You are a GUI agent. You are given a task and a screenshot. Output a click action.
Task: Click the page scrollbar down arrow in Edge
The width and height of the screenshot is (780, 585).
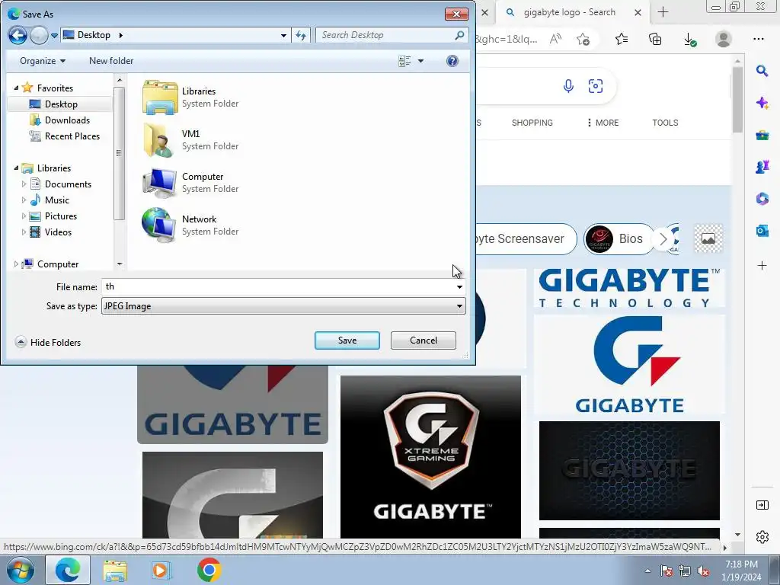pyautogui.click(x=737, y=535)
